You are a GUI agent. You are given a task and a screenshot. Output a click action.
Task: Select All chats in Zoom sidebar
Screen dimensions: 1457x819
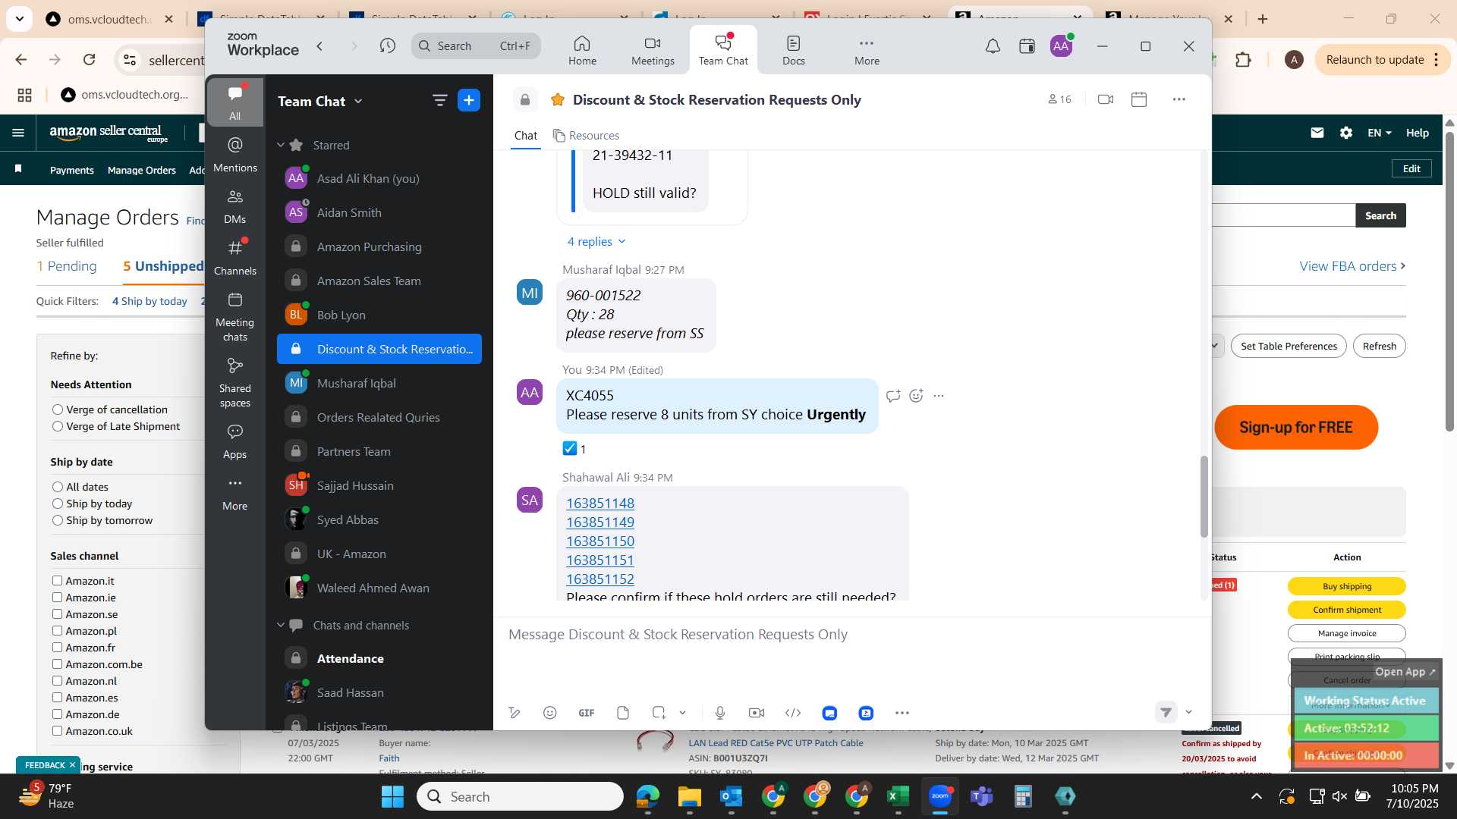[235, 102]
